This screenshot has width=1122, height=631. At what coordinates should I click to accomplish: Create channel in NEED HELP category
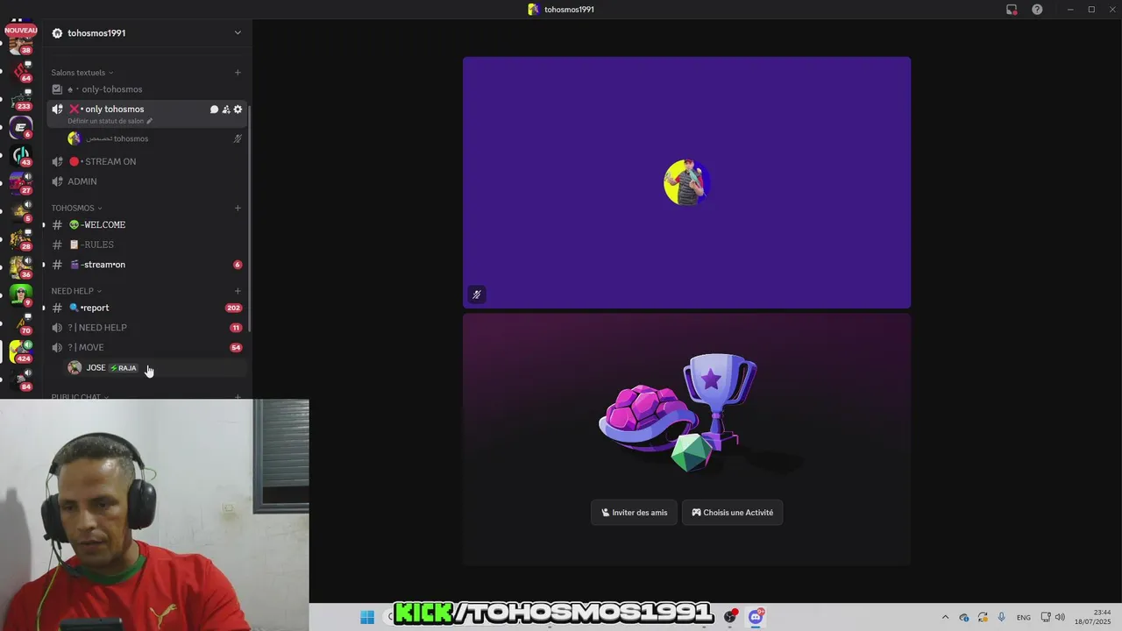click(x=238, y=291)
